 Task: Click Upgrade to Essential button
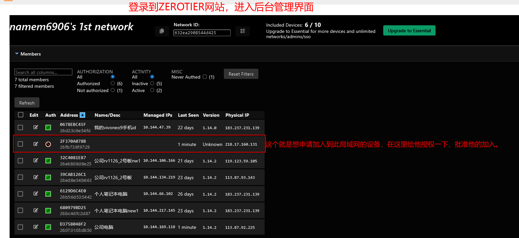pyautogui.click(x=409, y=31)
